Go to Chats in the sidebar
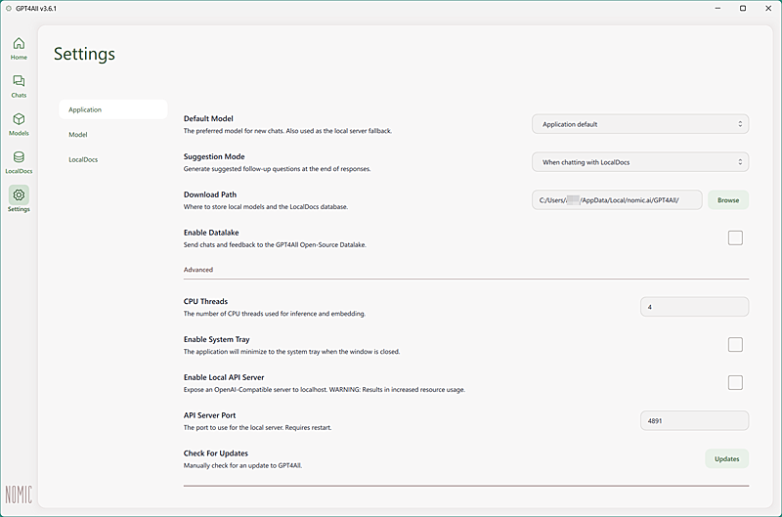This screenshot has height=517, width=782. click(19, 86)
